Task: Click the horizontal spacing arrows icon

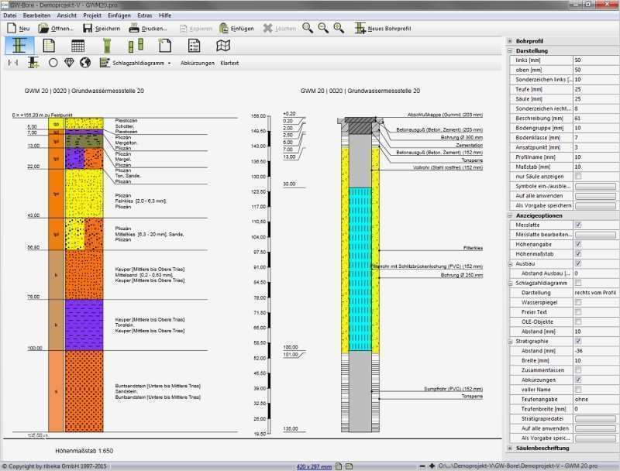Action: click(13, 63)
